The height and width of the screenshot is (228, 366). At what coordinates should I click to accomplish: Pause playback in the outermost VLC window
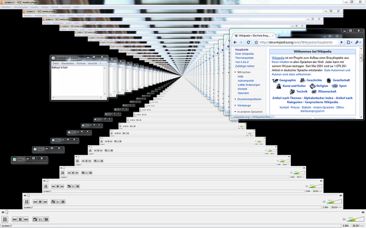click(5, 219)
